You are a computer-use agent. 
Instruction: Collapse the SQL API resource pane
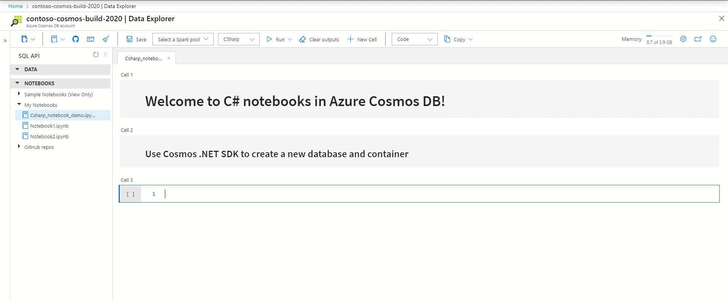click(x=105, y=55)
